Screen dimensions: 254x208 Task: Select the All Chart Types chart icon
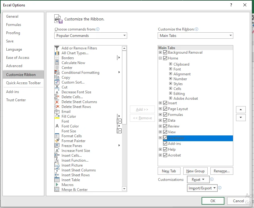click(x=57, y=53)
